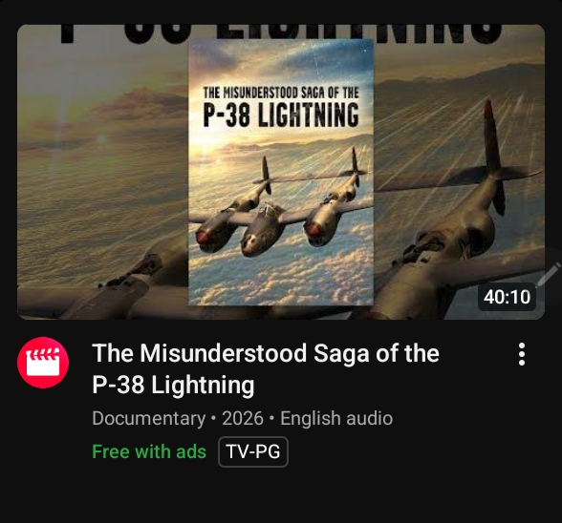Select the TV-PG rating badge
This screenshot has height=523, width=562.
(x=253, y=451)
